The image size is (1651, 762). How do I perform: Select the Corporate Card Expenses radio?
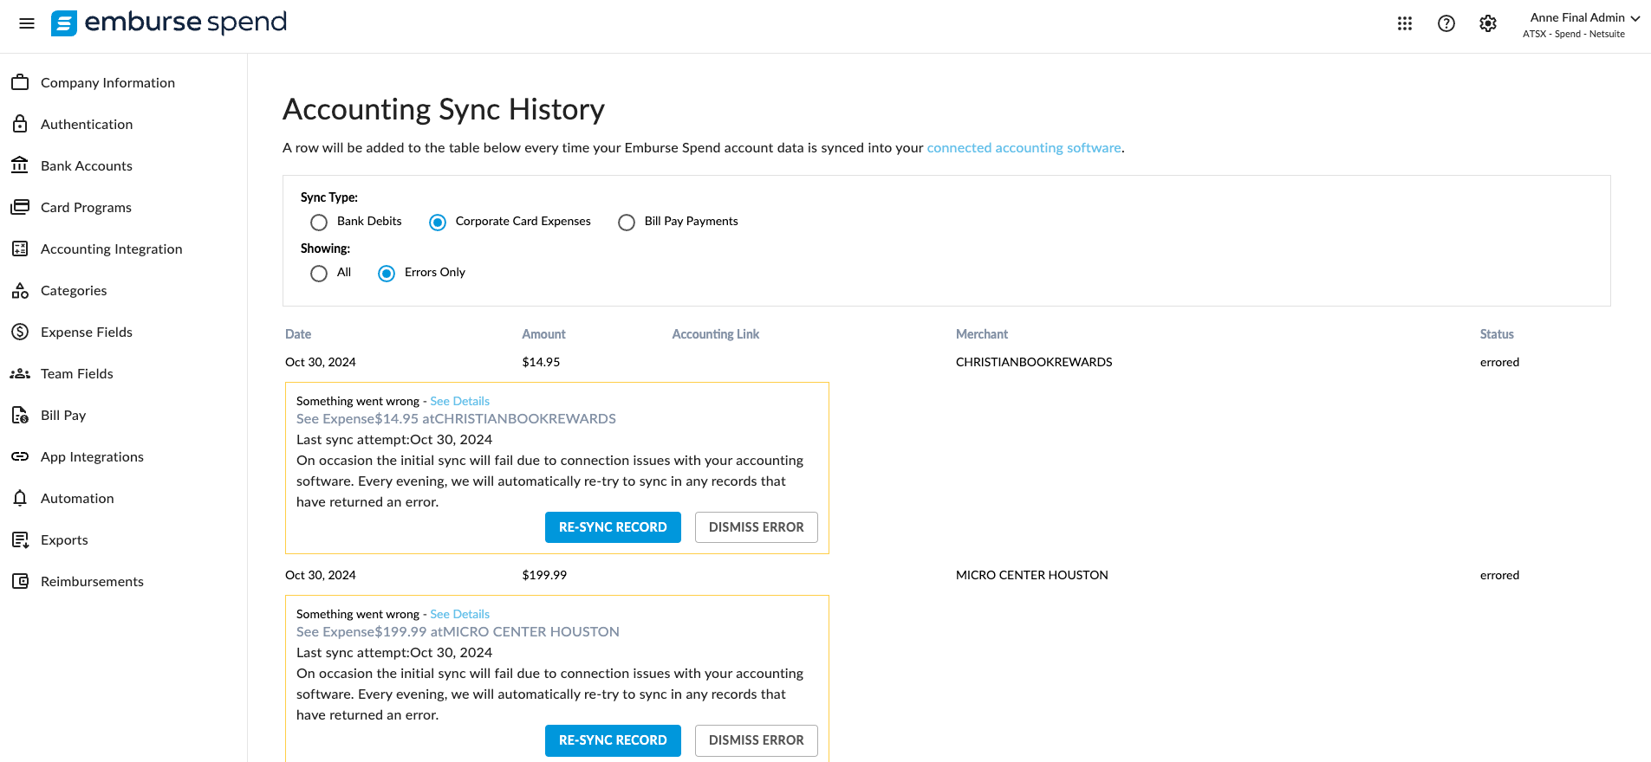click(x=438, y=223)
